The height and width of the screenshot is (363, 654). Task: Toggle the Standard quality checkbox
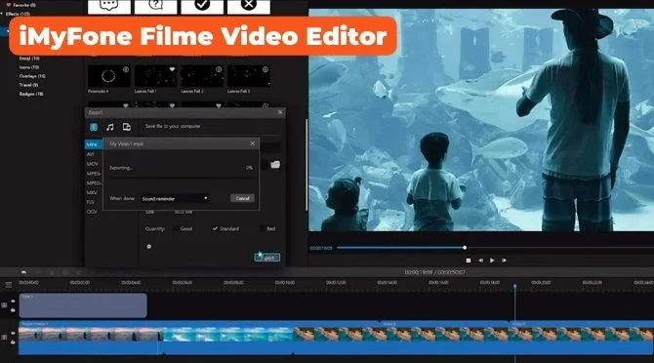tap(215, 228)
